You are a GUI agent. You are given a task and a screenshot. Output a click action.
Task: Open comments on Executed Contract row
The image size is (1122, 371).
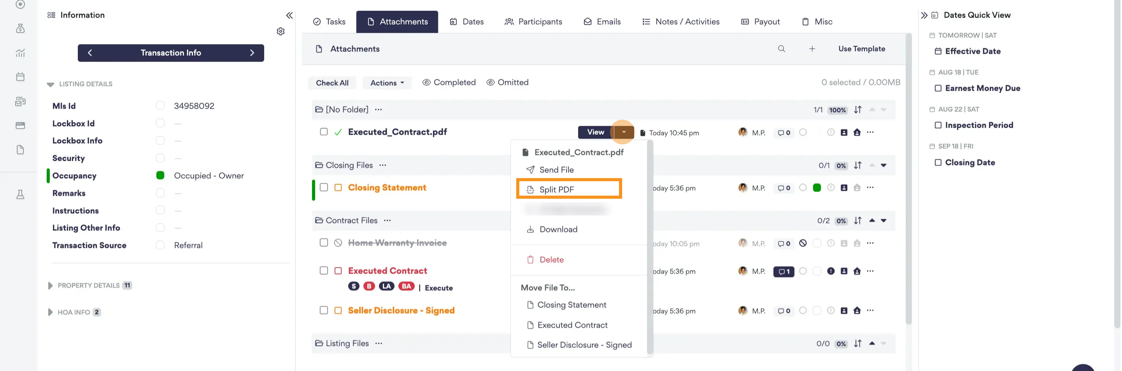[784, 272]
